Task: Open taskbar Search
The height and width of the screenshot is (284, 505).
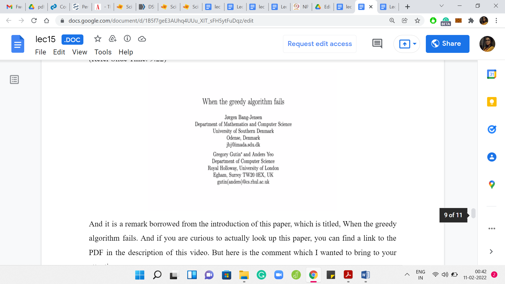Action: pyautogui.click(x=157, y=275)
